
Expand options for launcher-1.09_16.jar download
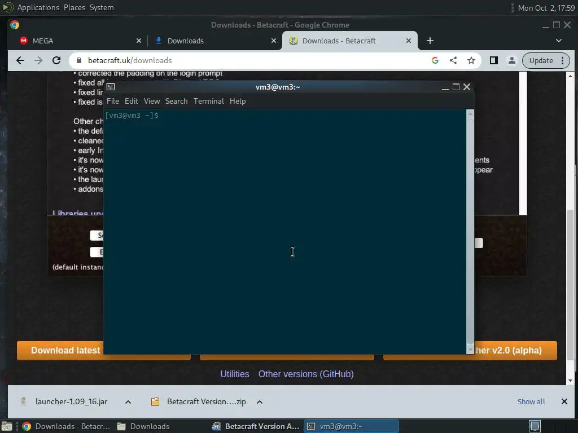click(x=128, y=401)
